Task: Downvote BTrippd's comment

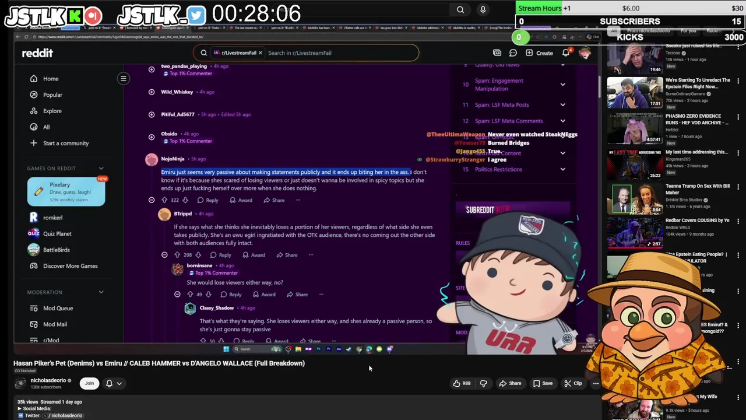Action: 198,255
